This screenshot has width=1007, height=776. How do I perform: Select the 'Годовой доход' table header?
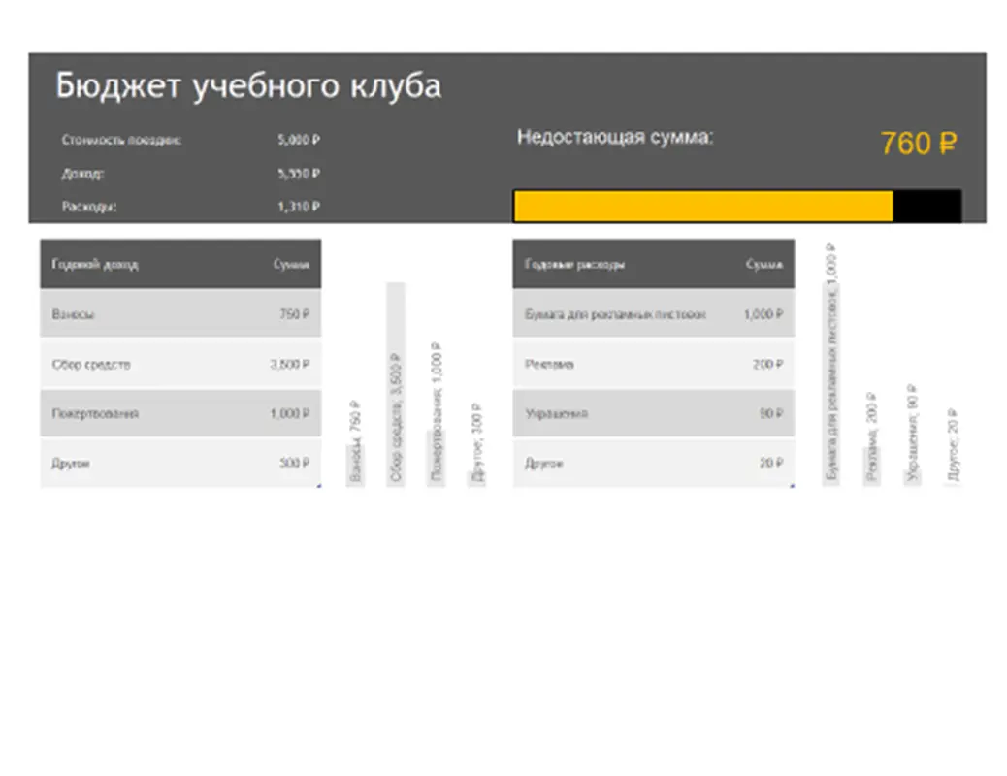[85, 263]
